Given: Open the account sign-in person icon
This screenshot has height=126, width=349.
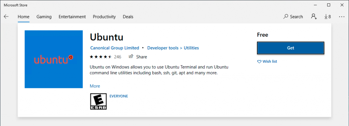Looking at the screenshot, I should click(x=314, y=17).
